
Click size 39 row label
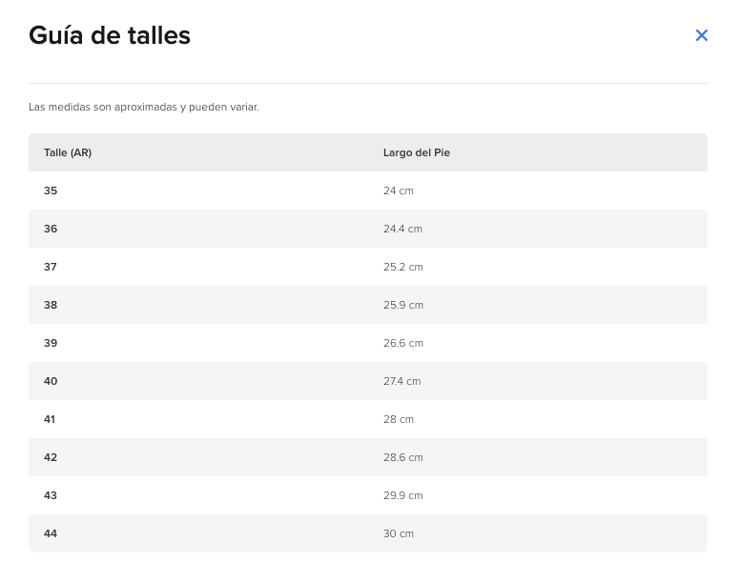tap(51, 343)
